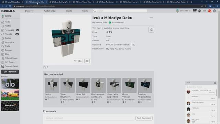Click the notifications stream icon in header
Viewport: 220px width, 124px height.
[x=195, y=11]
